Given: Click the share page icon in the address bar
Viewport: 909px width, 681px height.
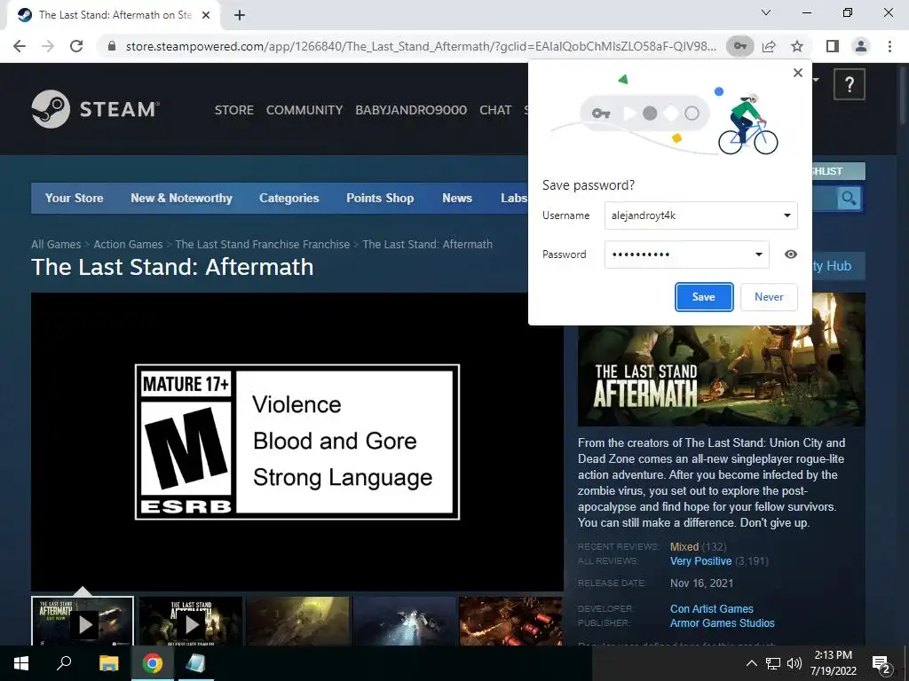Looking at the screenshot, I should [x=769, y=46].
